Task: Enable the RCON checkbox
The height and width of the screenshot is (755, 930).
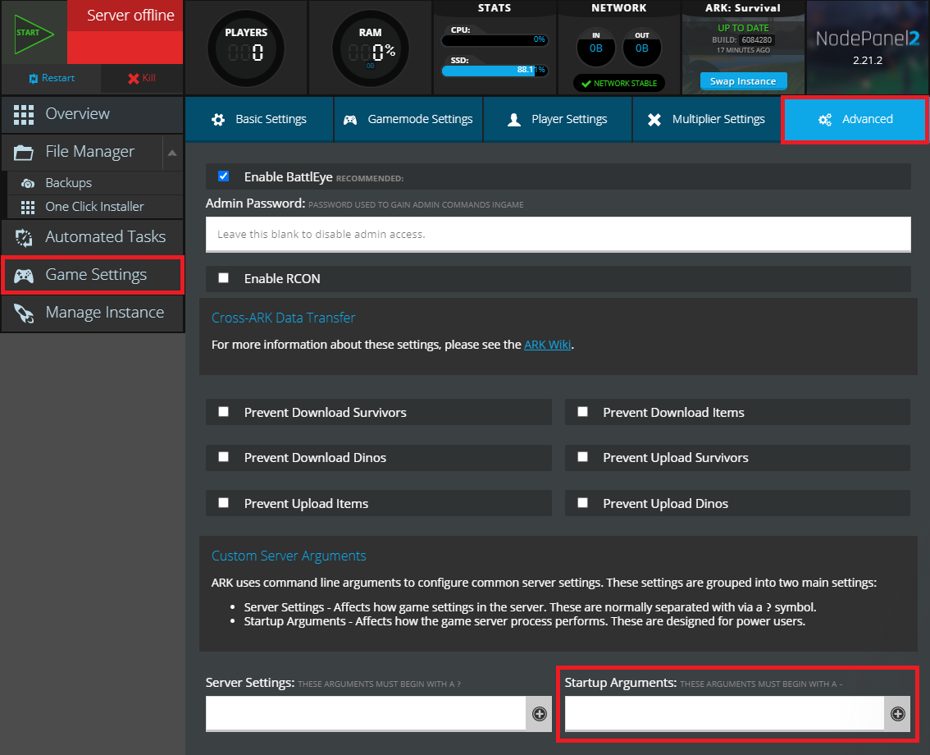Action: point(224,277)
